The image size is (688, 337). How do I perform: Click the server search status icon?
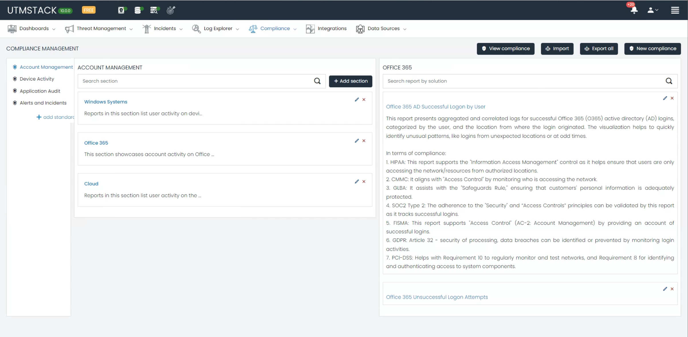coord(154,10)
